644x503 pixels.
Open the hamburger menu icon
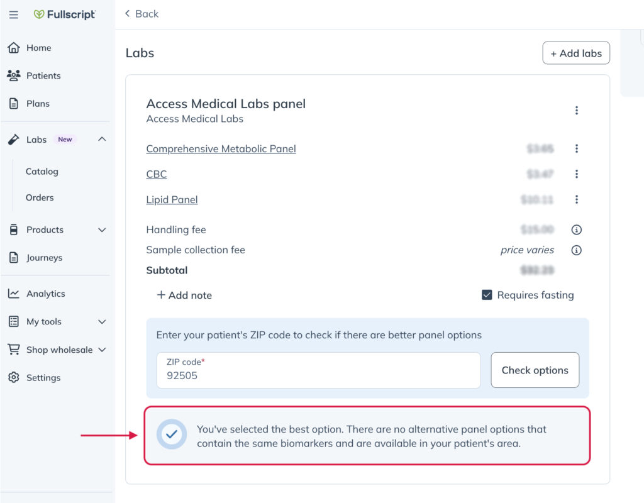coord(14,15)
